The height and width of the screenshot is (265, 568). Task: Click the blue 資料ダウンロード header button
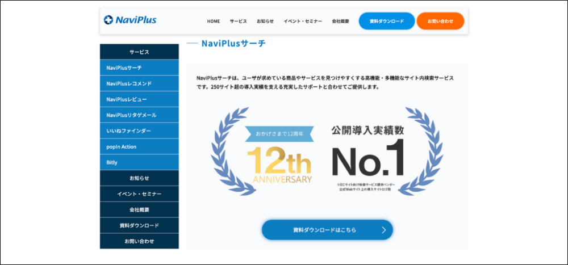[x=387, y=21]
